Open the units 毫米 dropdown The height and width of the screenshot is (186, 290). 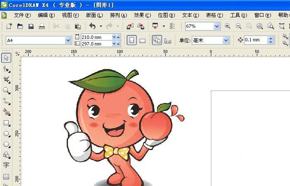click(226, 41)
